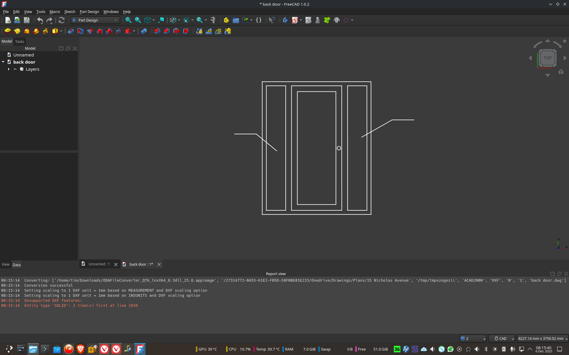Select the Unnamed document in tree
Viewport: 569px width, 355px height.
click(x=23, y=55)
